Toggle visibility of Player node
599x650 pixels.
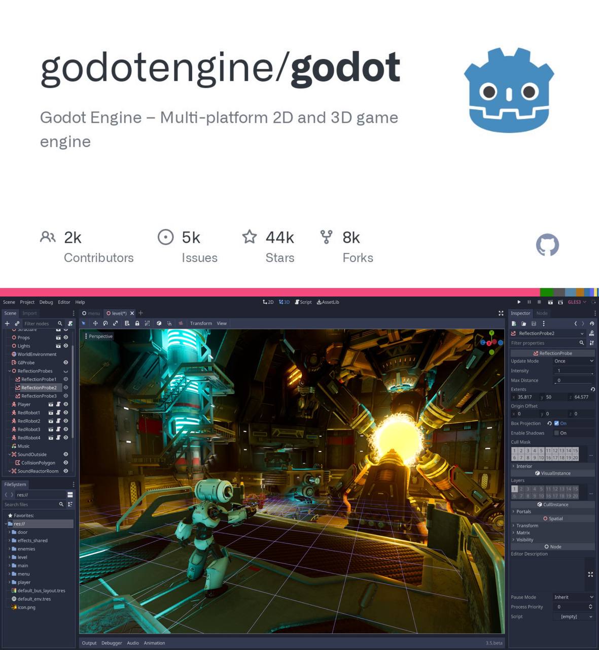pyautogui.click(x=66, y=404)
